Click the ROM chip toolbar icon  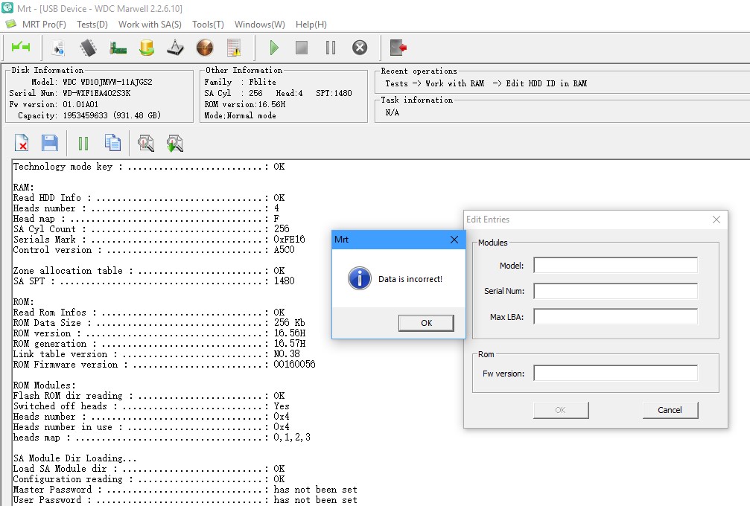88,48
